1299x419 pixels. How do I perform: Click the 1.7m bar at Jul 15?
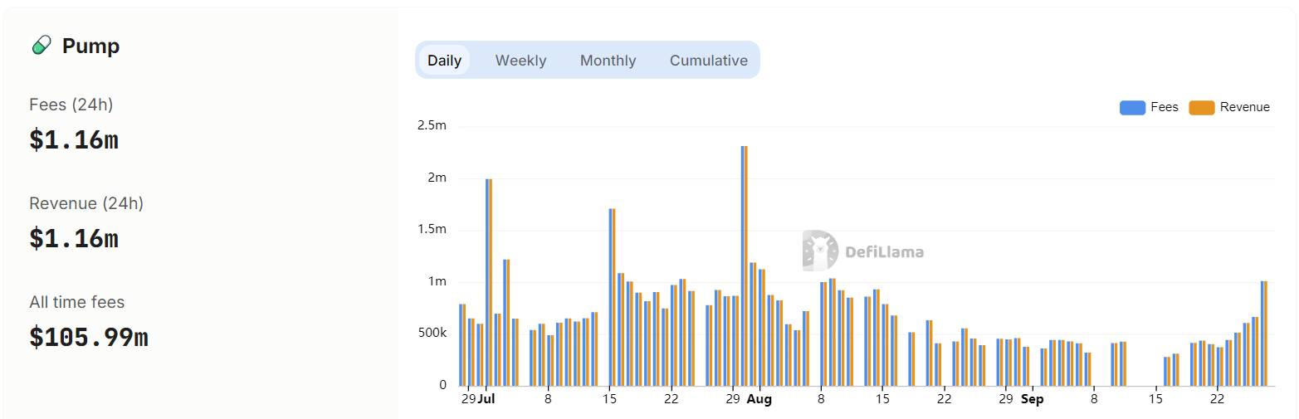click(612, 297)
